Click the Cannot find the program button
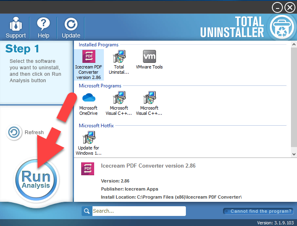Screen dimensions: 297x226 pos(258,211)
